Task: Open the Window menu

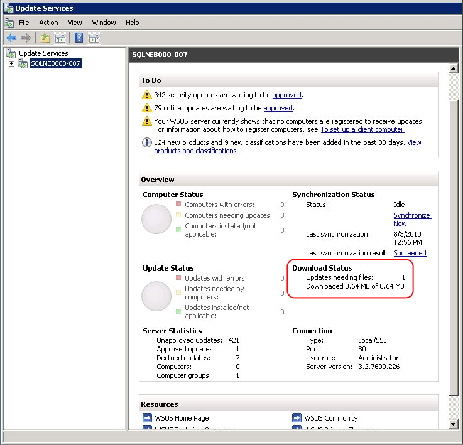Action: click(104, 23)
